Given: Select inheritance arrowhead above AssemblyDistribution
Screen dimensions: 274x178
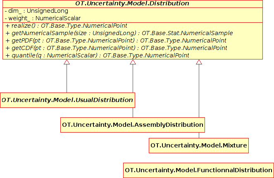Looking at the screenshot, I should tap(133, 62).
